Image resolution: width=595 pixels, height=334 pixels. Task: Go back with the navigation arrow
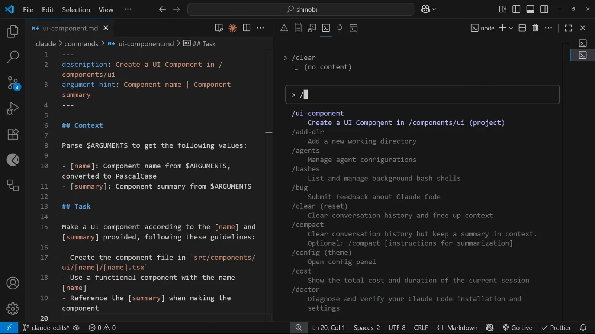pyautogui.click(x=162, y=9)
